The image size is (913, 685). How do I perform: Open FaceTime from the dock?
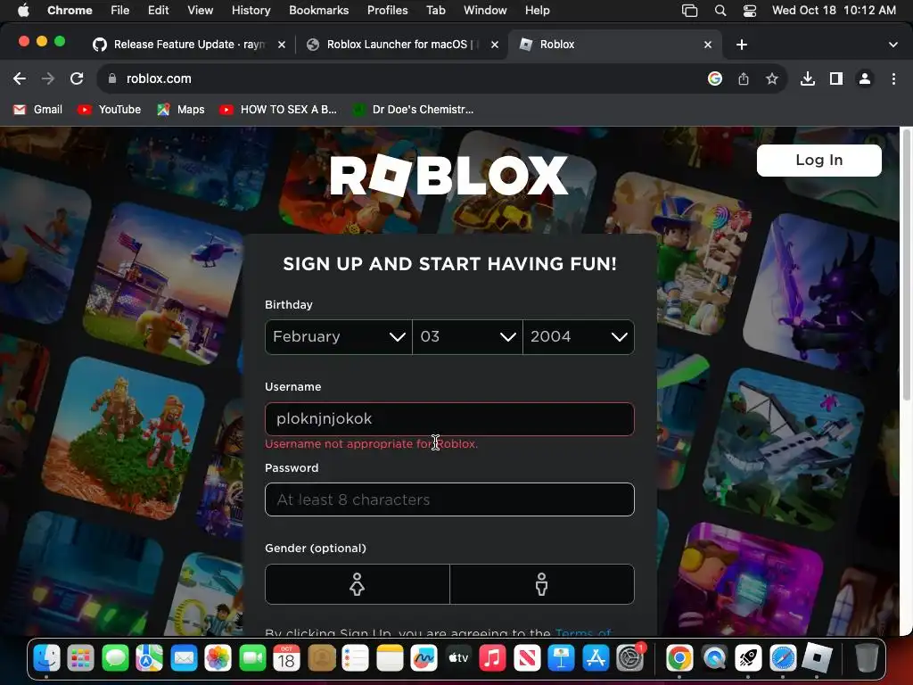coord(252,659)
